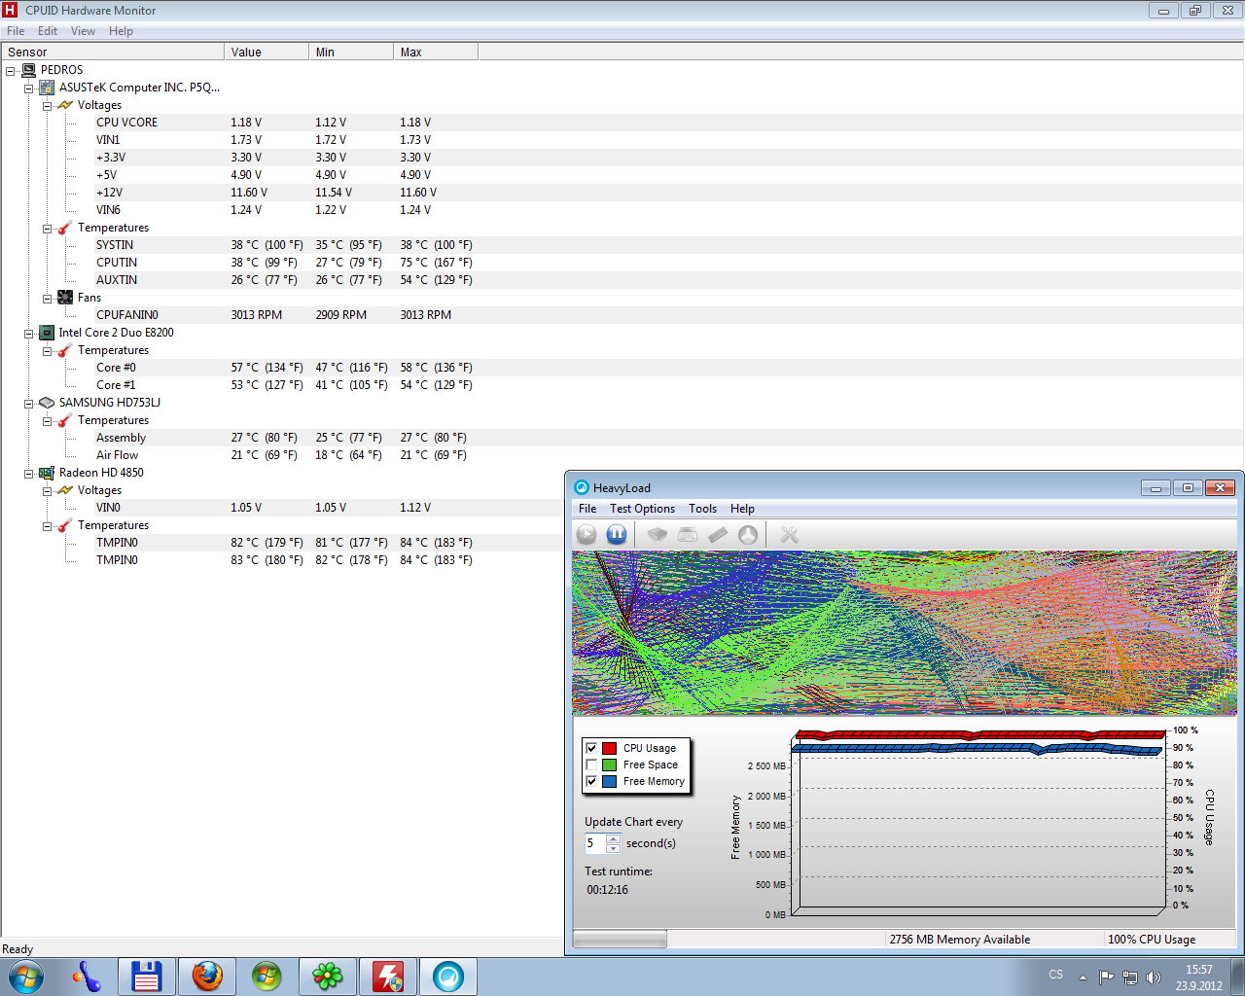Open Firefox from the taskbar

(x=207, y=976)
